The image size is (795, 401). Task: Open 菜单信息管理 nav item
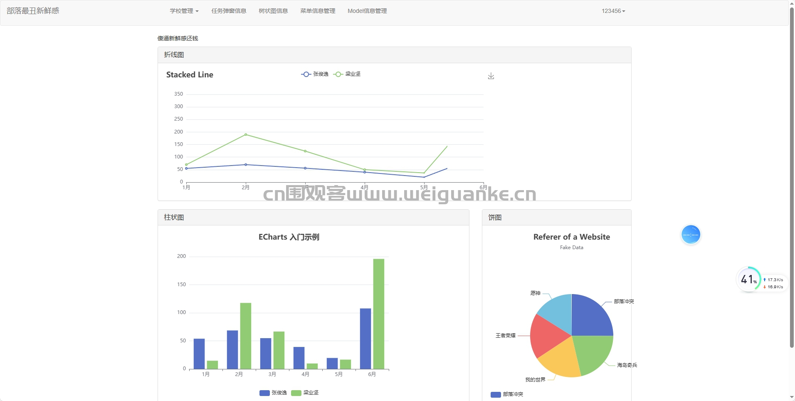318,11
